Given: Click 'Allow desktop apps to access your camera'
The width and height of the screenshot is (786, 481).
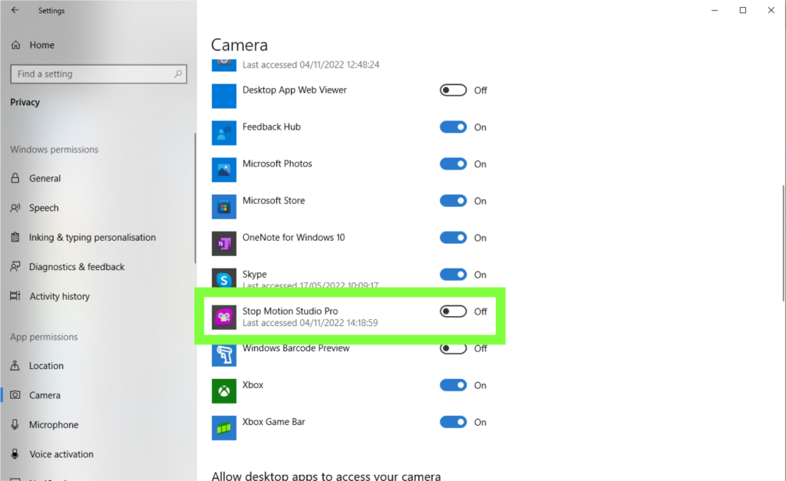Looking at the screenshot, I should pyautogui.click(x=326, y=476).
